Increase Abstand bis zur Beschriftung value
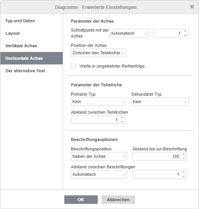The image size is (199, 209). click(x=183, y=154)
